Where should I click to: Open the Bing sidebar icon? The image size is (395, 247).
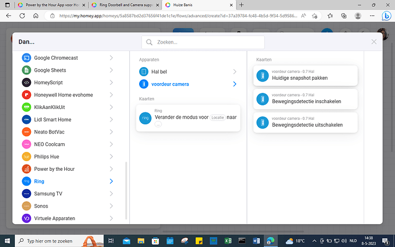pyautogui.click(x=386, y=16)
